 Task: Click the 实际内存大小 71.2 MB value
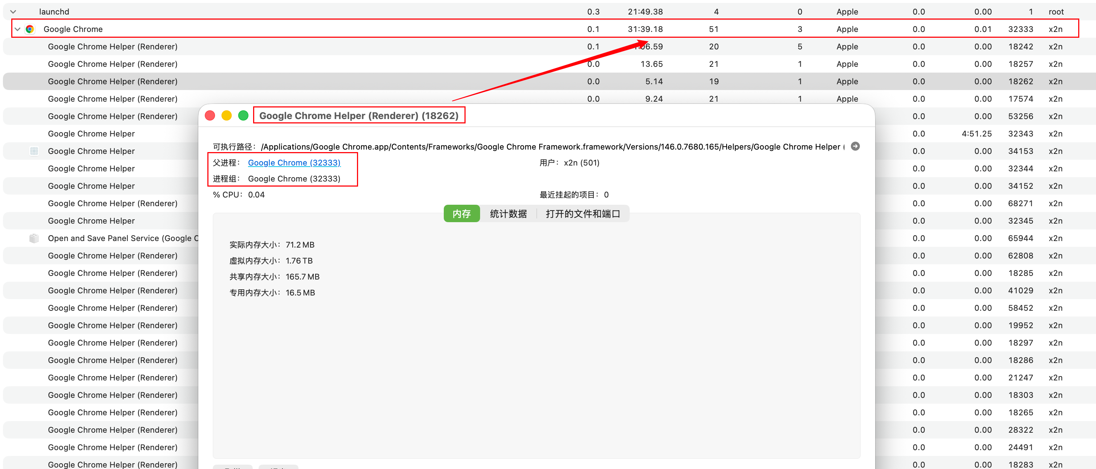pyautogui.click(x=300, y=245)
